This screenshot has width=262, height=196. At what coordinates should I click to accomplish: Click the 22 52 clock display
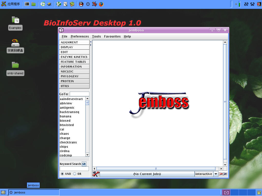249,4
